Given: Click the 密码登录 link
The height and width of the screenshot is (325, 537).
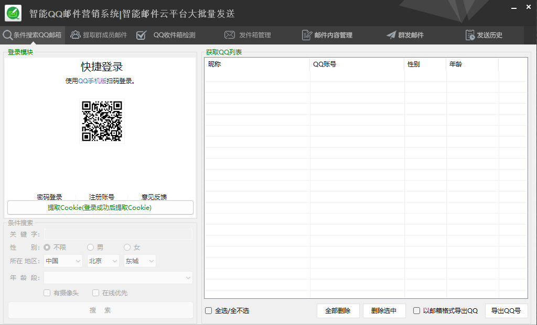Looking at the screenshot, I should pos(49,197).
